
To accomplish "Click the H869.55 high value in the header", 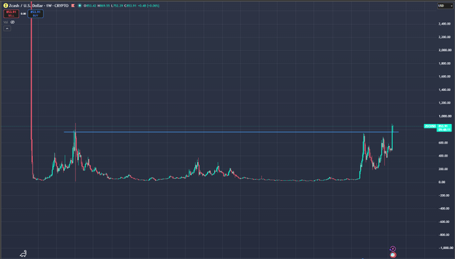I will [104, 5].
